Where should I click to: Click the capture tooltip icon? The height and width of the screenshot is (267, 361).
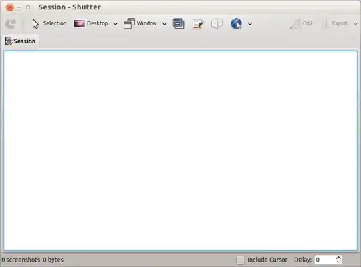pyautogui.click(x=217, y=23)
